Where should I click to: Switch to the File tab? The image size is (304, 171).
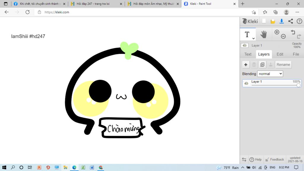pyautogui.click(x=296, y=54)
